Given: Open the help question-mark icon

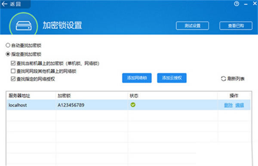Looking at the screenshot, I should (236, 3).
